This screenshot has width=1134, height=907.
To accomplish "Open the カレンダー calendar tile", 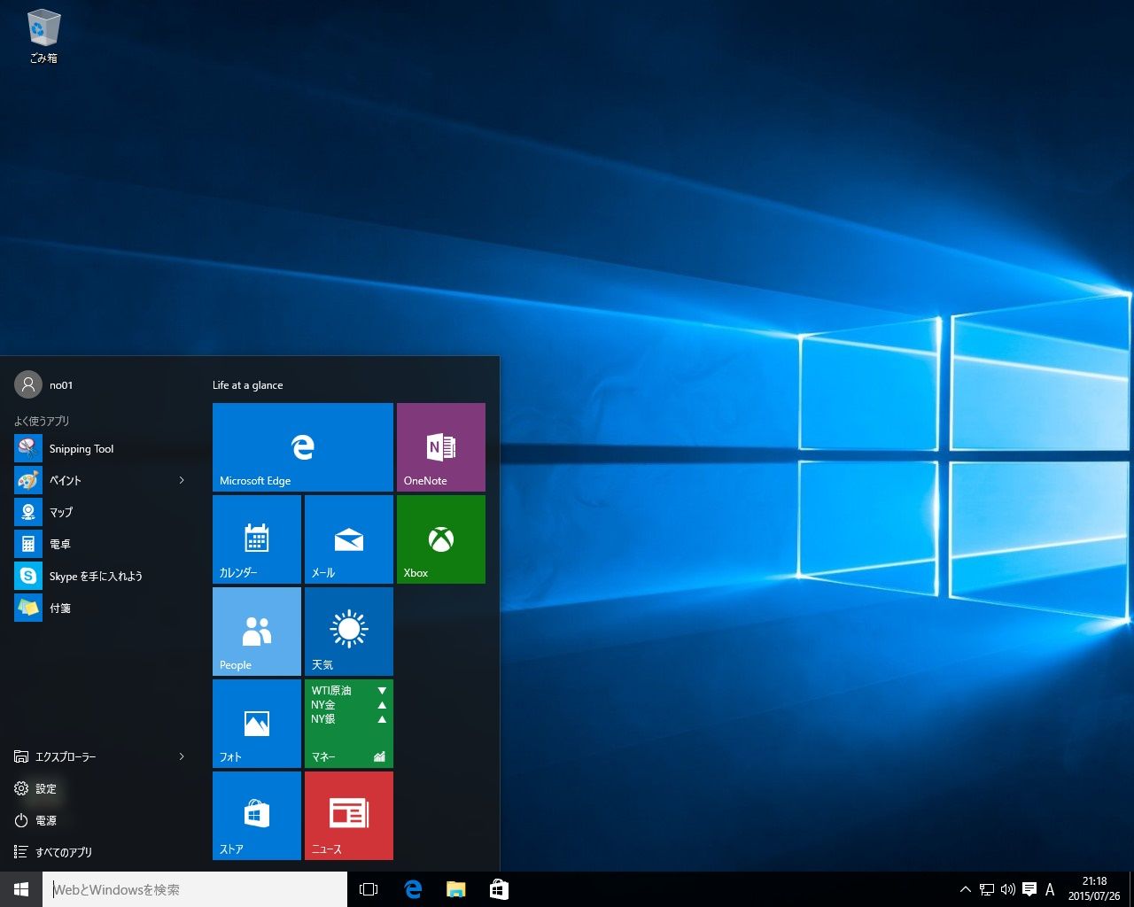I will click(257, 539).
